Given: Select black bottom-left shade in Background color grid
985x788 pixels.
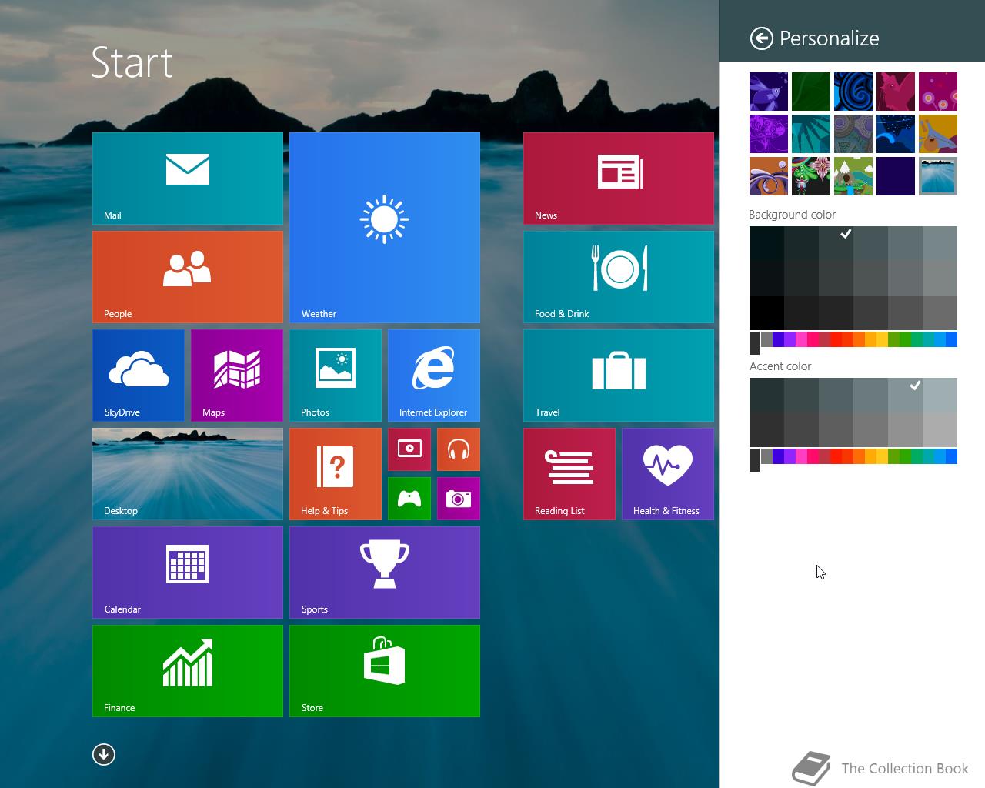Looking at the screenshot, I should (766, 312).
